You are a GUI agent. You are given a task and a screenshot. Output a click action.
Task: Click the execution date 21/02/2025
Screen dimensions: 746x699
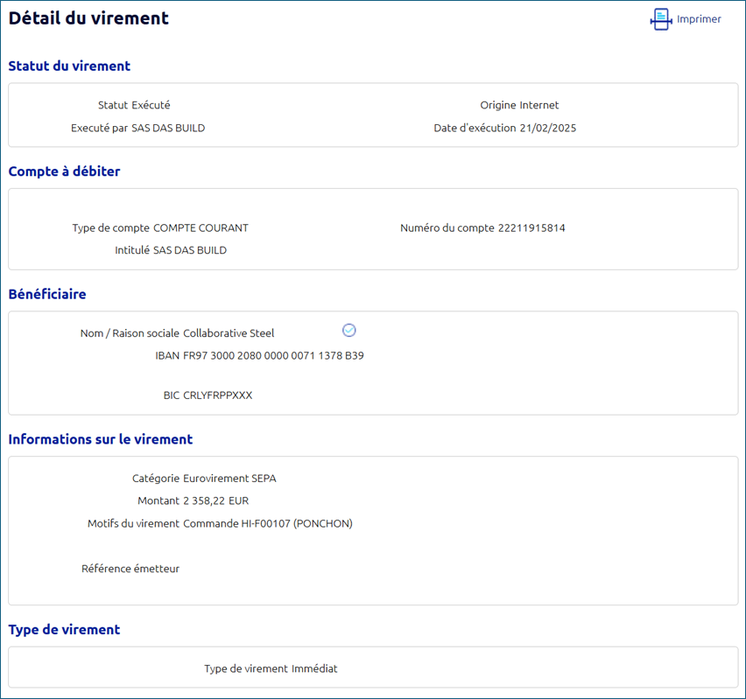(547, 128)
